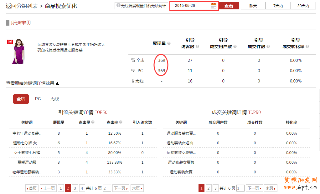The width and height of the screenshot is (320, 194).
Task: Collapse 查看原始关键词详情效果 section
Action: (x=33, y=83)
